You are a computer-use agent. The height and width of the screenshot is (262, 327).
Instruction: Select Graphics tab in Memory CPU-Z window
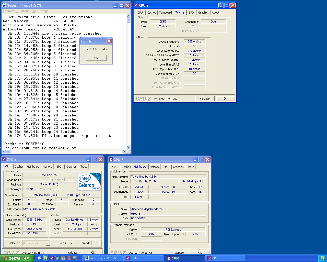(203, 13)
